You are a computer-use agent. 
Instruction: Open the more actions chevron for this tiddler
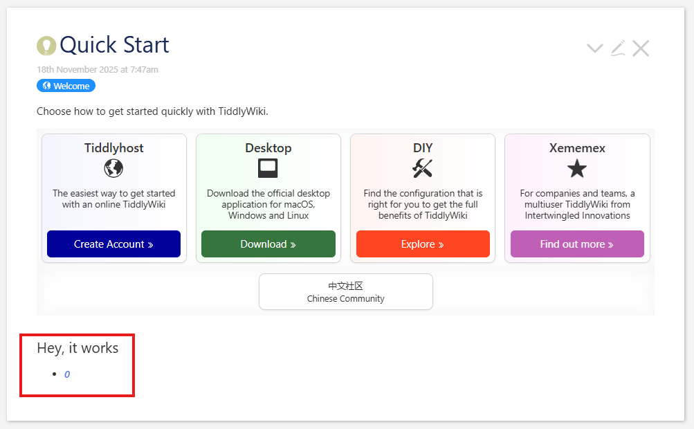594,48
